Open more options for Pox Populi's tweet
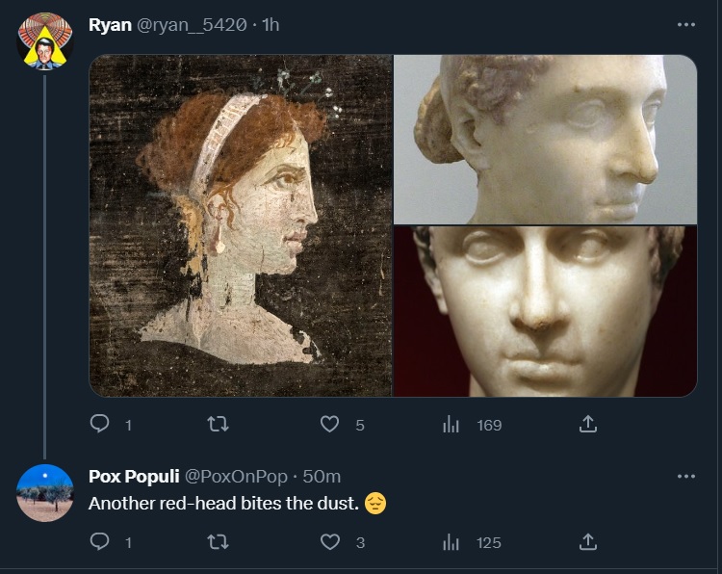The width and height of the screenshot is (722, 574). [x=685, y=477]
